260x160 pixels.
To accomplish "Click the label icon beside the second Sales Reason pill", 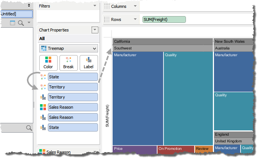I will coord(43,117).
